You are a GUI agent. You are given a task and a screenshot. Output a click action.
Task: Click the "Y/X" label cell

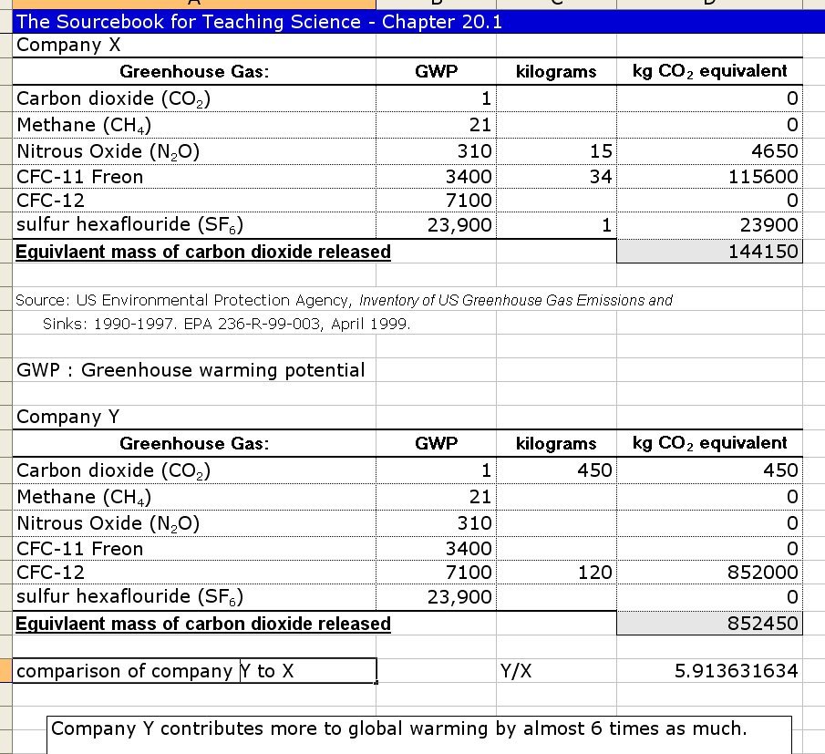[x=517, y=671]
